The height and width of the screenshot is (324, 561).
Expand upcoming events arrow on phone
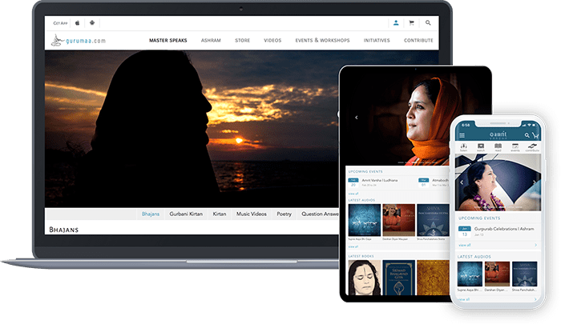pos(535,245)
